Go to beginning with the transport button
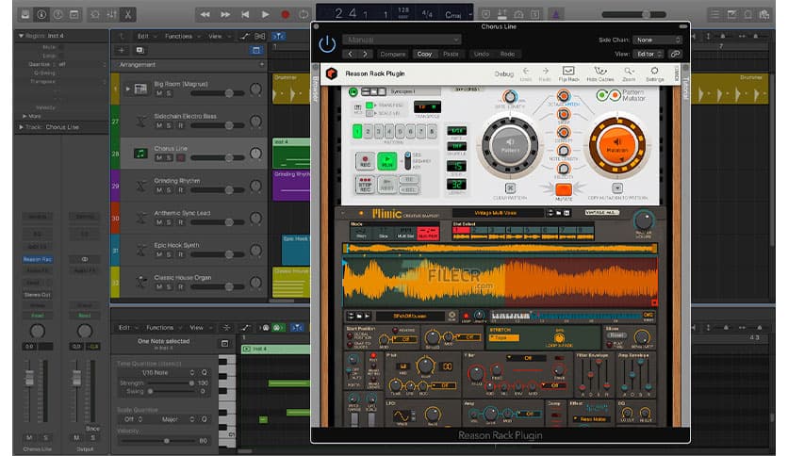The width and height of the screenshot is (788, 456). (245, 14)
